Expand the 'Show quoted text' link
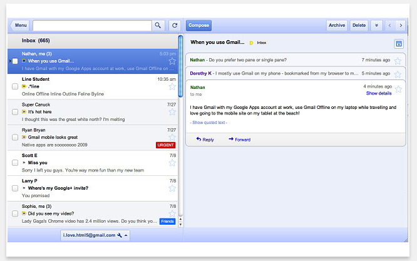417x261 pixels. point(209,123)
